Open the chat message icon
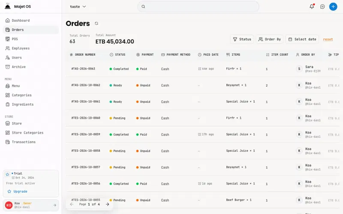 tap(322, 6)
